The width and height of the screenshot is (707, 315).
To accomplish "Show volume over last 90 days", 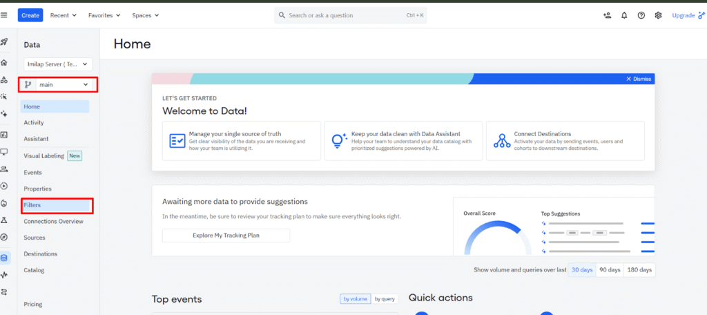I will tap(609, 270).
